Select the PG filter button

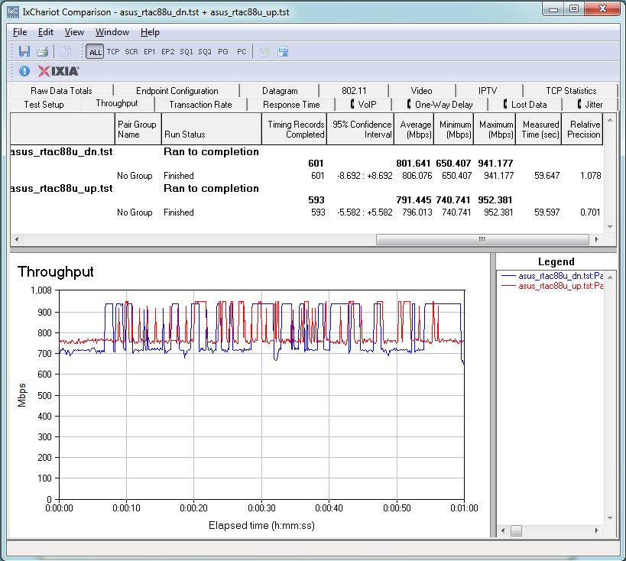click(223, 51)
